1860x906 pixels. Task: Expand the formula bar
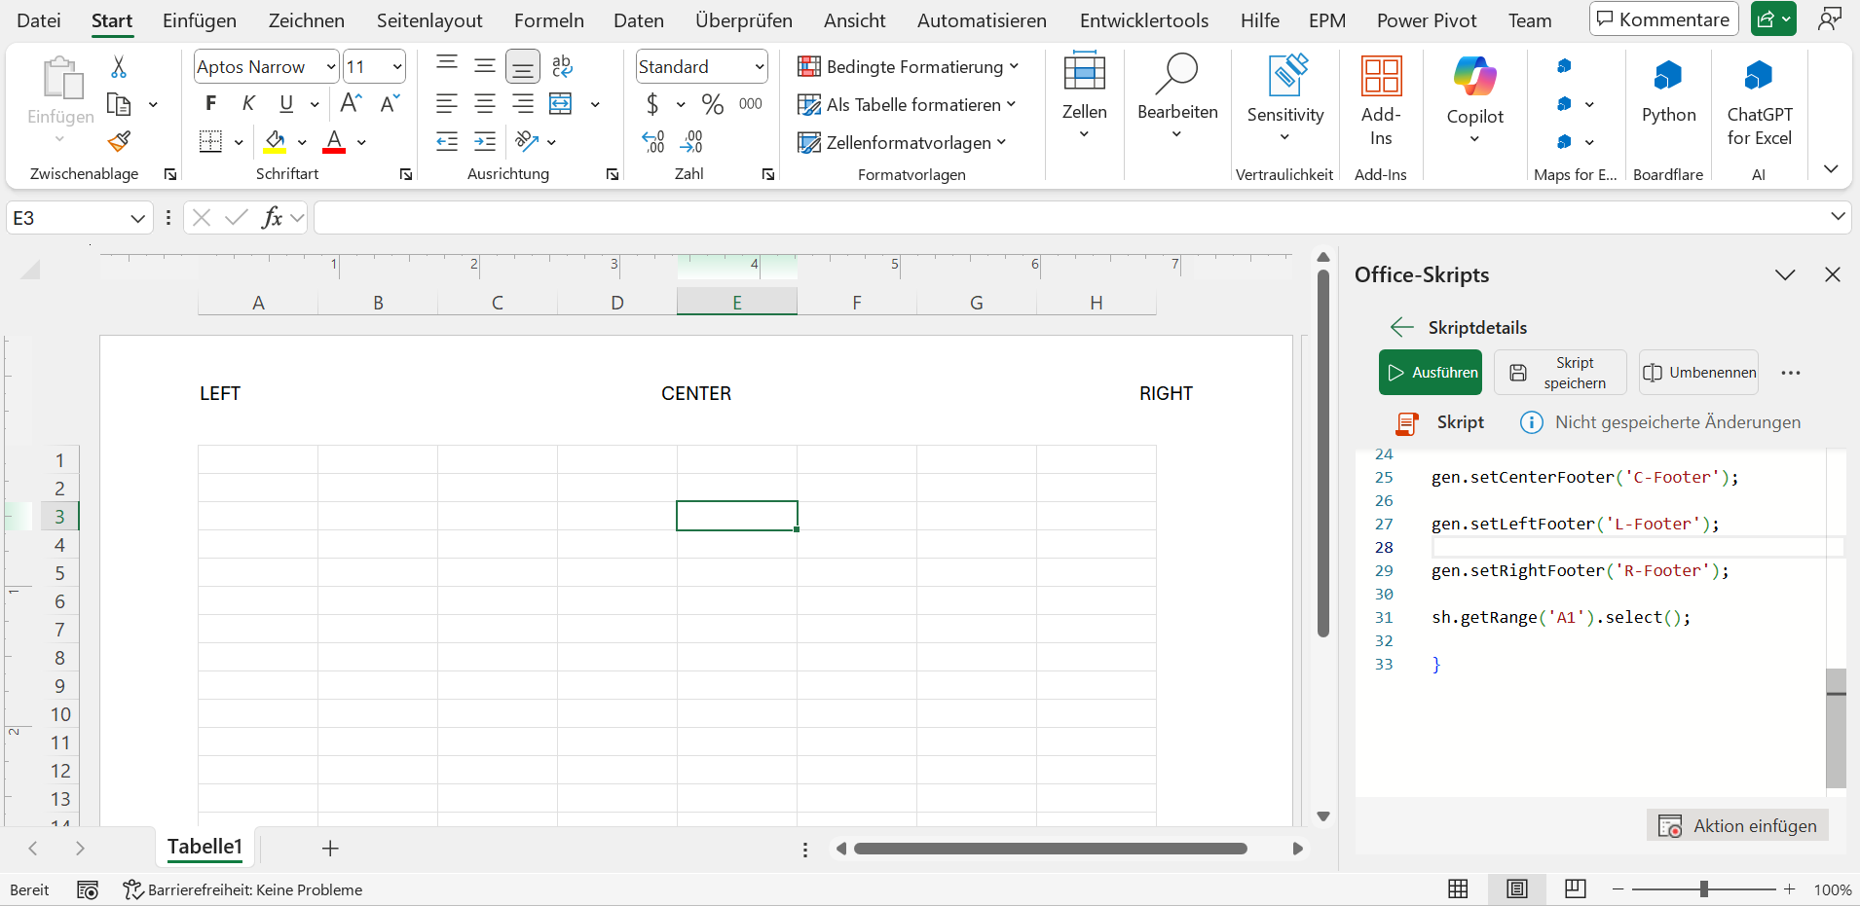point(1838,217)
